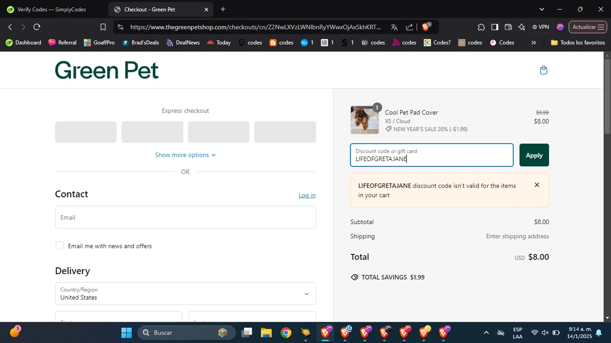The width and height of the screenshot is (611, 343).
Task: Open the Windows Start menu
Action: coord(127,333)
